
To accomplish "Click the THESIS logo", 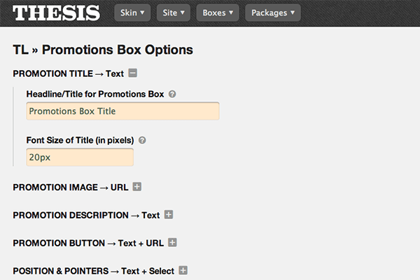I will [56, 13].
